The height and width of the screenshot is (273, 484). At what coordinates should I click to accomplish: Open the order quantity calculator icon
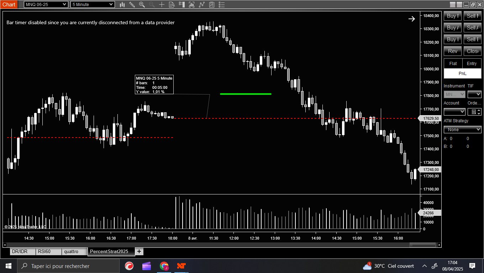[x=474, y=112]
